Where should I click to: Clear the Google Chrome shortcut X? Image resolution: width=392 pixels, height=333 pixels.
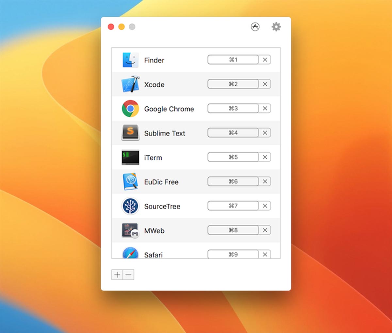pyautogui.click(x=265, y=108)
